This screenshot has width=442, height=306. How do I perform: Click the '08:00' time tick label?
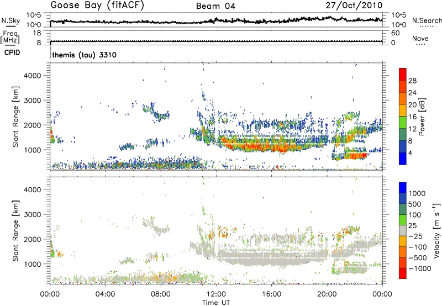click(160, 294)
